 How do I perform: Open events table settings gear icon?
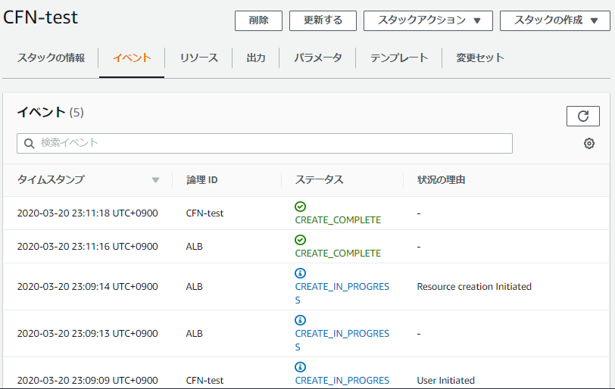(x=588, y=143)
